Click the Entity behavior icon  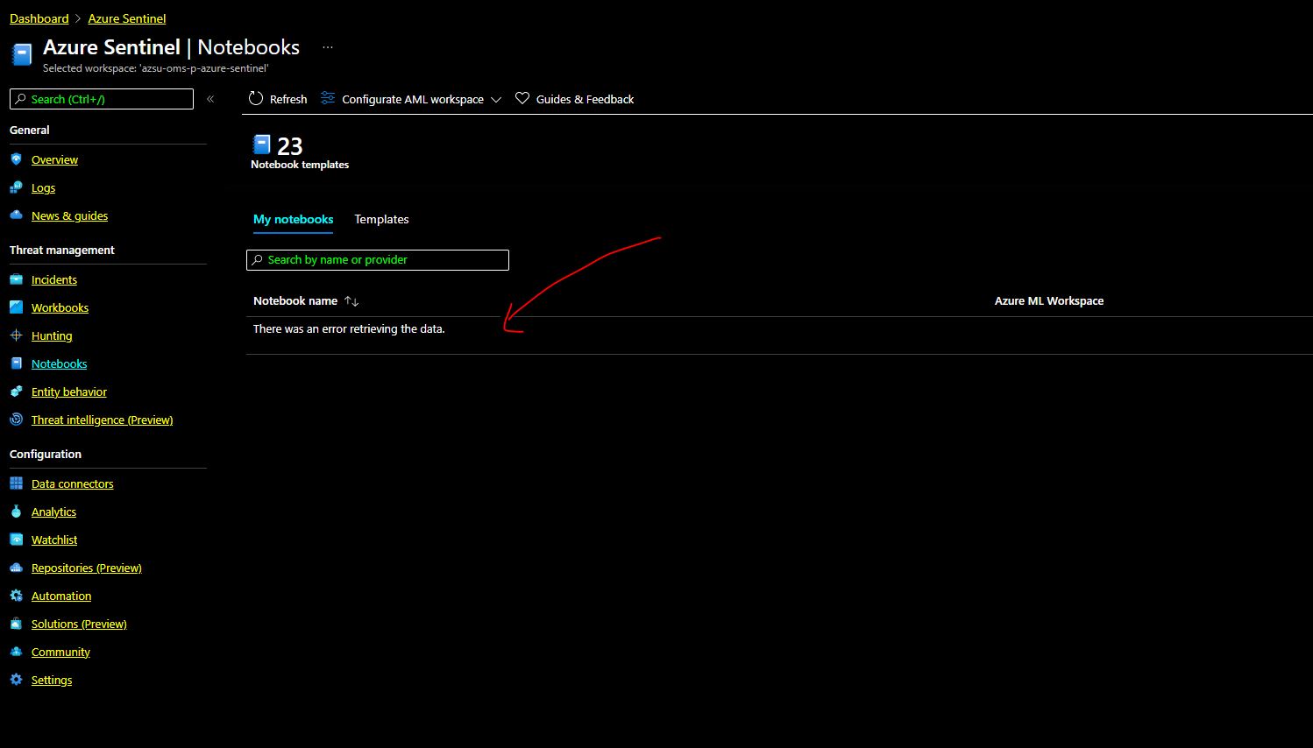point(17,391)
